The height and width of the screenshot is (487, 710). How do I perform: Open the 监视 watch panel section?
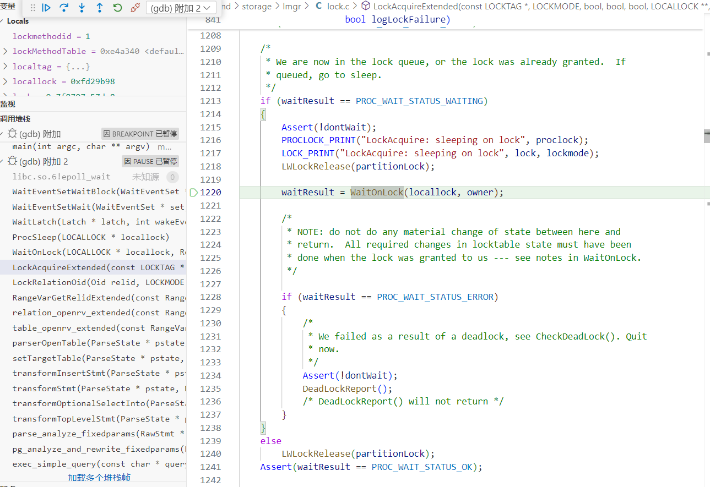coord(8,104)
